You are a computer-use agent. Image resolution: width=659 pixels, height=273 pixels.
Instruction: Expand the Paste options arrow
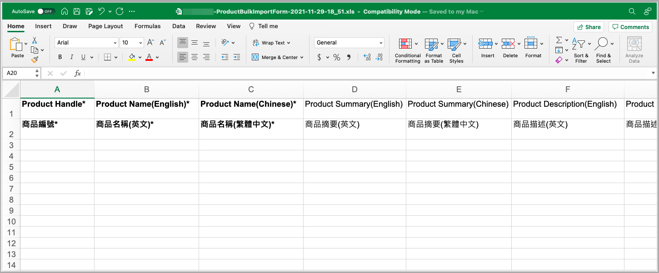tap(25, 44)
